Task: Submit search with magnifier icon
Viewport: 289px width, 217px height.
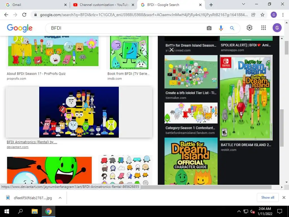Action: [x=232, y=28]
